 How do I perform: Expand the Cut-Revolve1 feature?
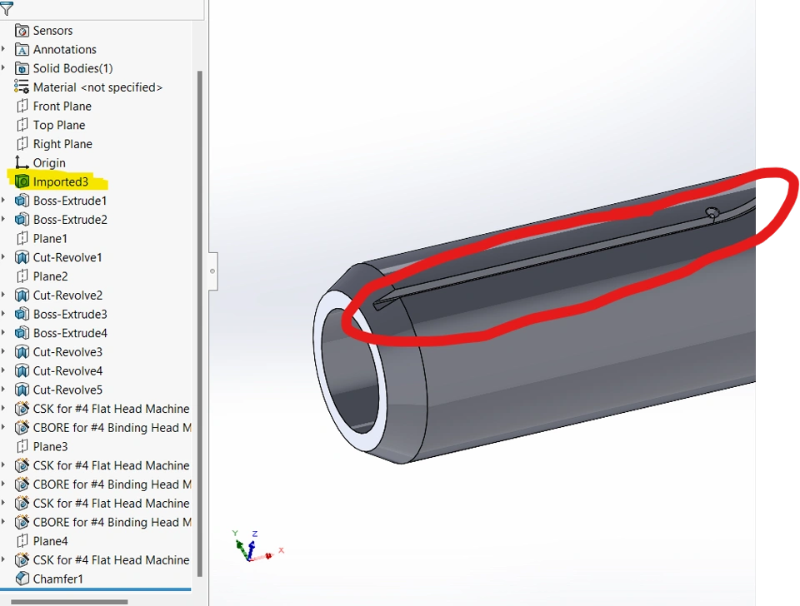[x=3, y=257]
